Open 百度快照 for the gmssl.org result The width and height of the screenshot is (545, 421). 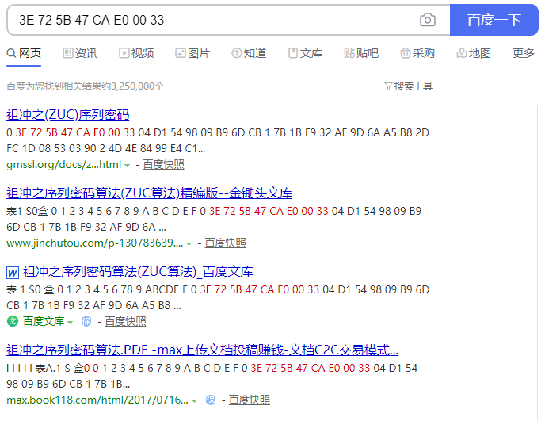click(163, 164)
